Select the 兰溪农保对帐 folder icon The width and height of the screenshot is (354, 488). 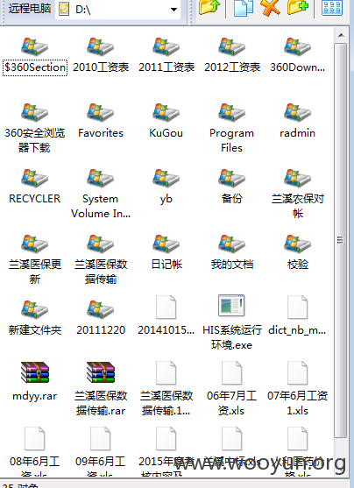click(x=297, y=179)
